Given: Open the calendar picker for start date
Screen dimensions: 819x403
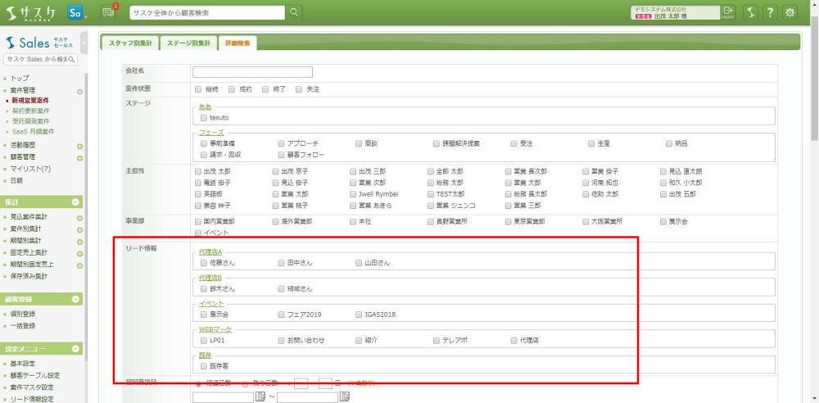Looking at the screenshot, I should 260,397.
